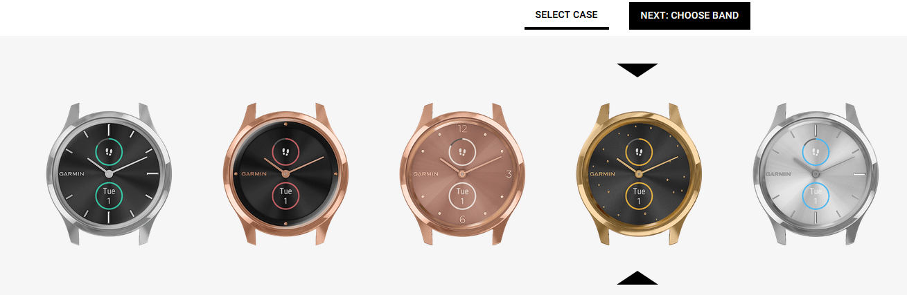Click the footsteps icon in the blue ring

tap(816, 150)
